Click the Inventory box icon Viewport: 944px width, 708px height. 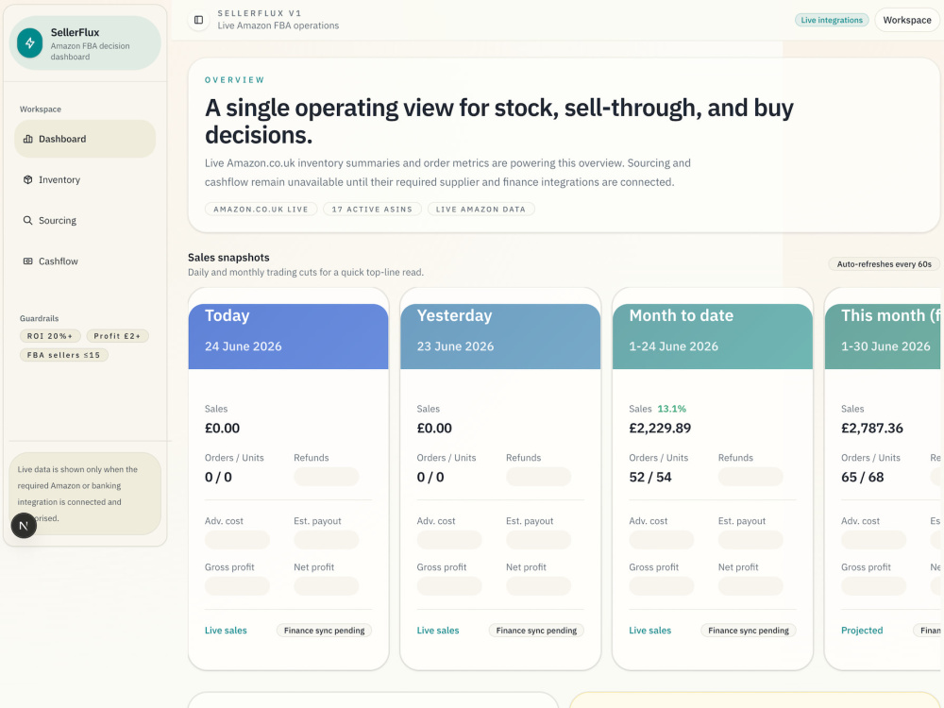[x=27, y=179]
